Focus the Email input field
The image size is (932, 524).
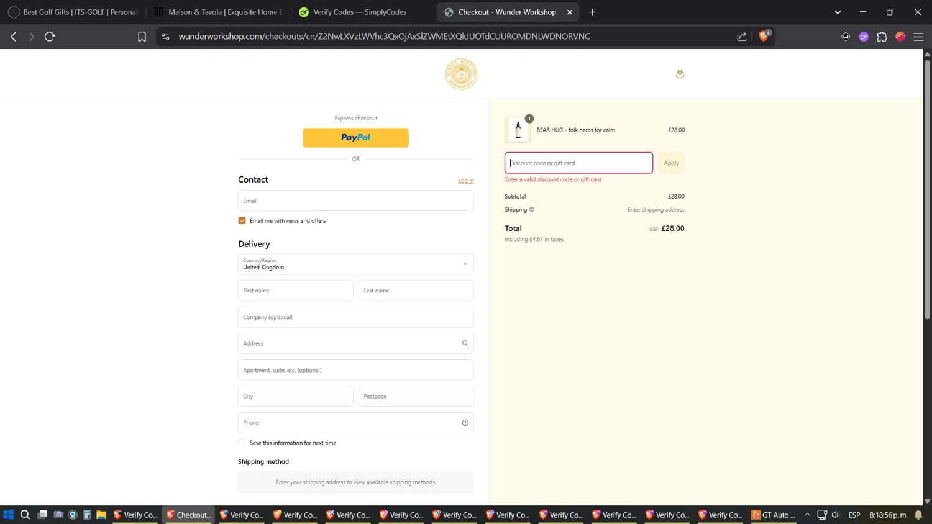(355, 201)
